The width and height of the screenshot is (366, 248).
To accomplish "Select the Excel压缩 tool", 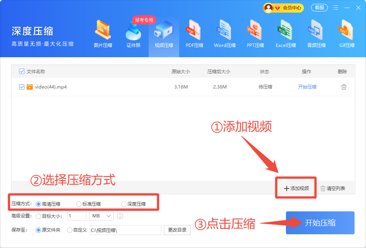I will pos(286,35).
